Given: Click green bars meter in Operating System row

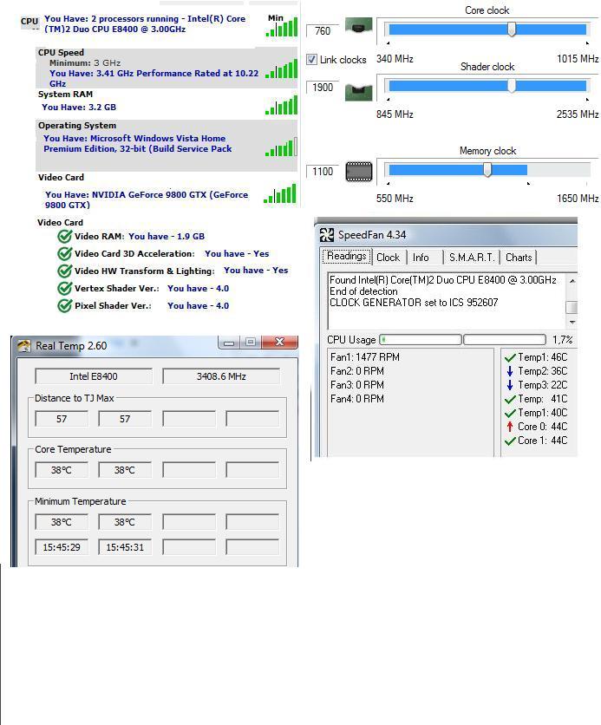Looking at the screenshot, I should point(282,147).
